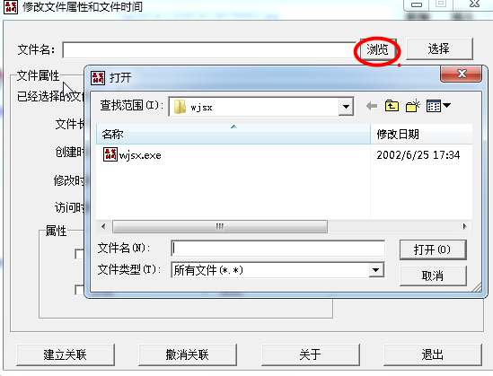The image size is (493, 376).
Task: Go up one folder level icon
Action: coord(392,106)
